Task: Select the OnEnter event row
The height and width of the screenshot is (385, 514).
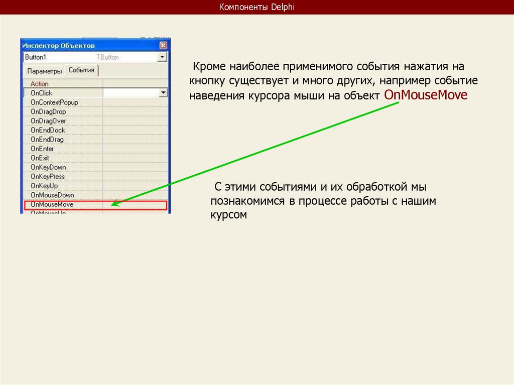Action: 95,149
